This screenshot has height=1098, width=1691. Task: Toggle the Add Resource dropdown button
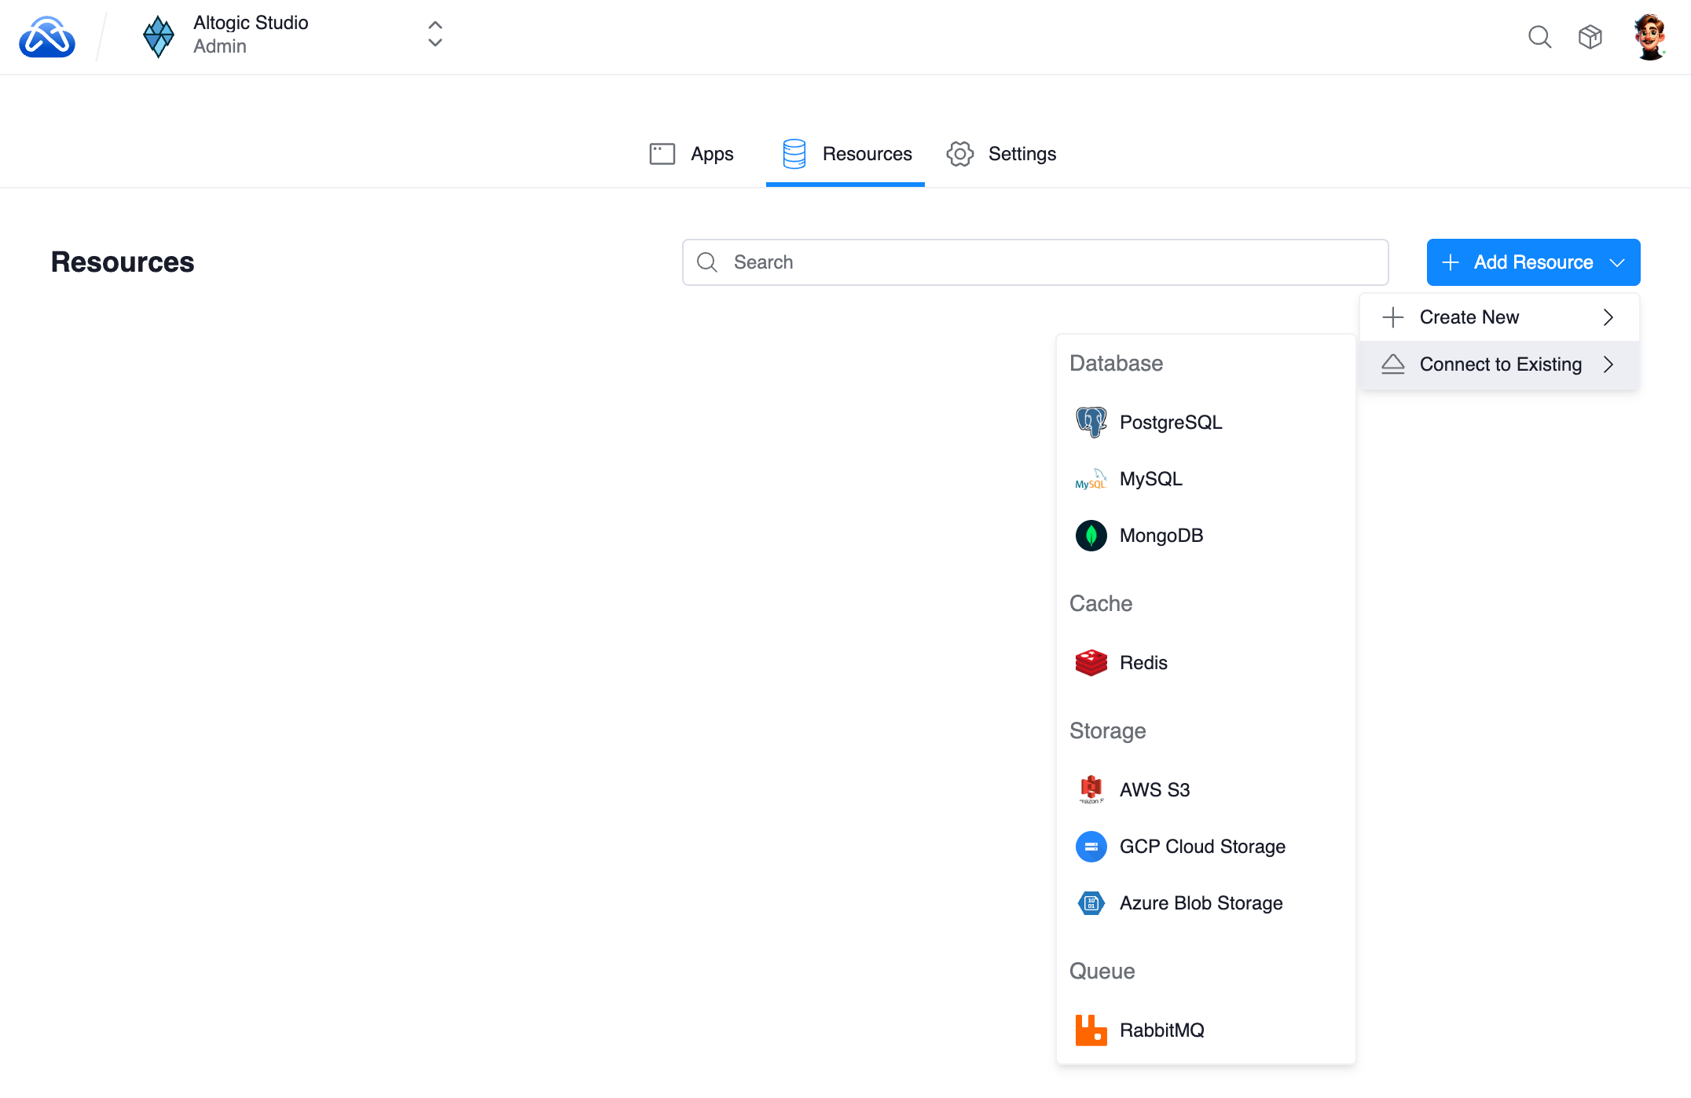(x=1533, y=262)
